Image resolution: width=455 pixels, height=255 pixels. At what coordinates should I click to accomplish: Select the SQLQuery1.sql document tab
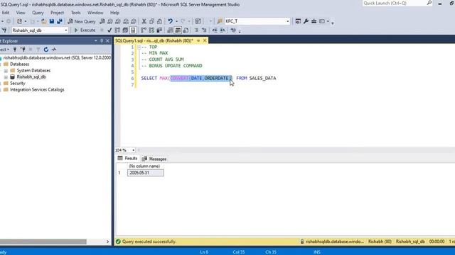pos(154,41)
